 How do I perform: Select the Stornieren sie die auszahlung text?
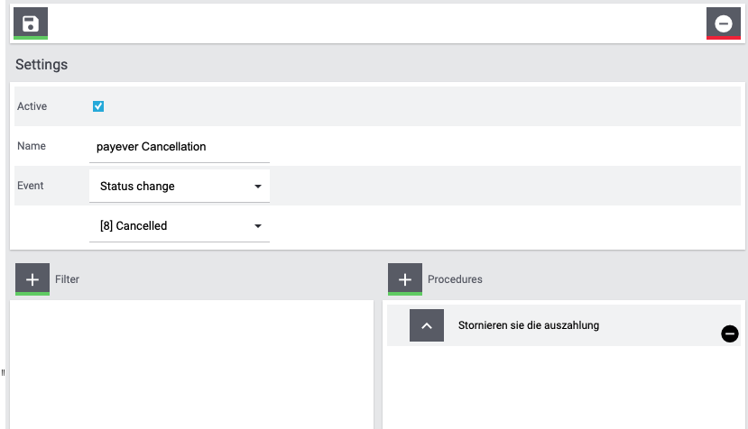pos(529,325)
